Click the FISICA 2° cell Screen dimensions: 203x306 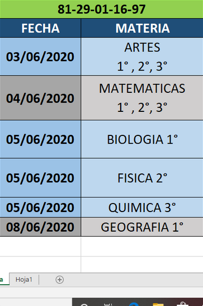pyautogui.click(x=142, y=177)
